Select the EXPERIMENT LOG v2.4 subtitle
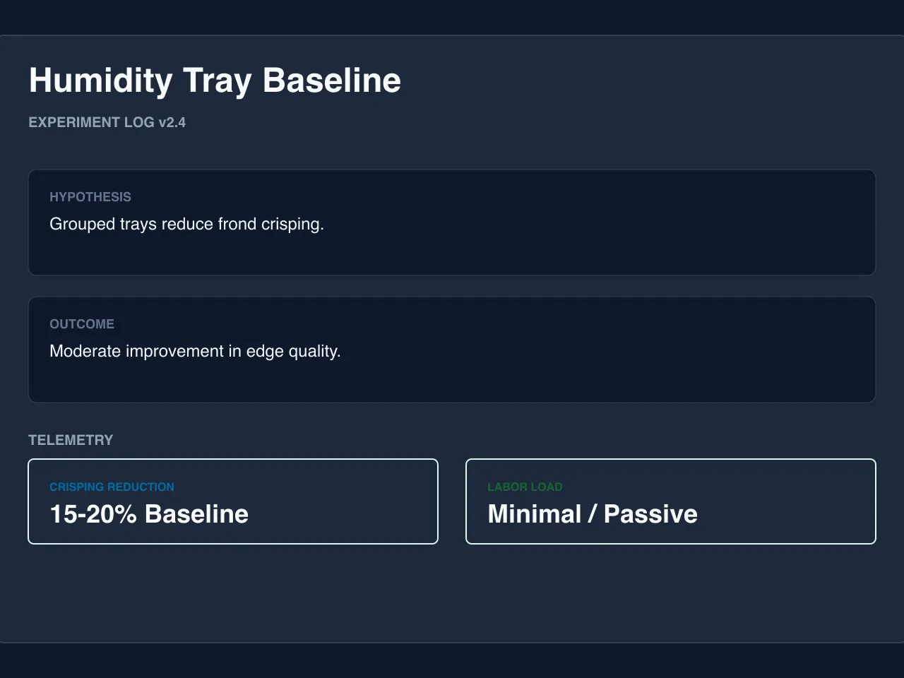This screenshot has width=904, height=678. [107, 122]
